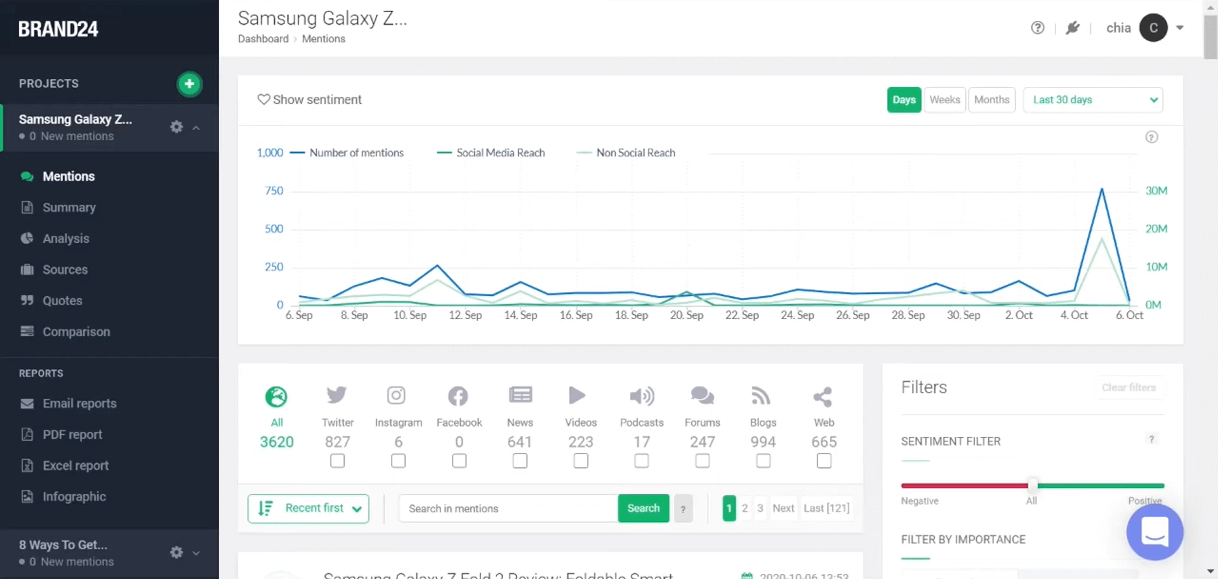Image resolution: width=1218 pixels, height=579 pixels.
Task: Select the All sources globe icon
Action: click(276, 397)
